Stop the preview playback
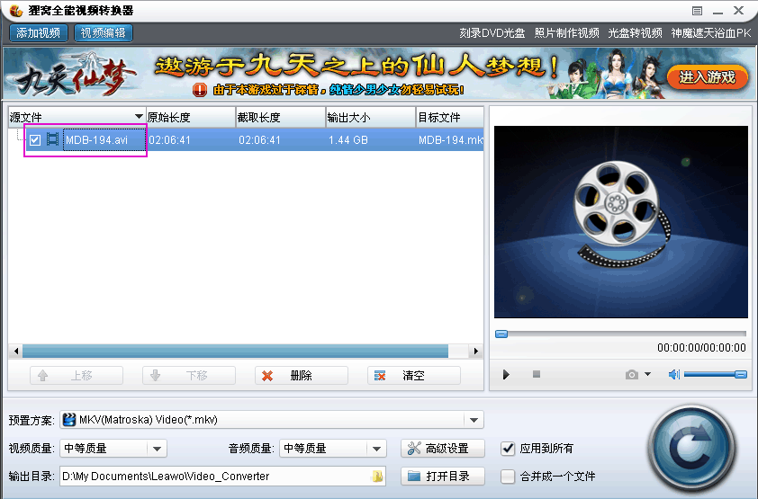The width and height of the screenshot is (758, 499). pos(537,374)
